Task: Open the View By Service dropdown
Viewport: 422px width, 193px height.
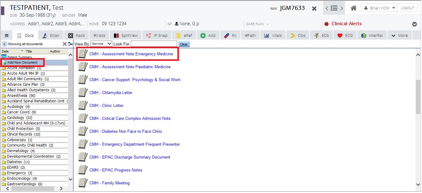Action: (101, 44)
